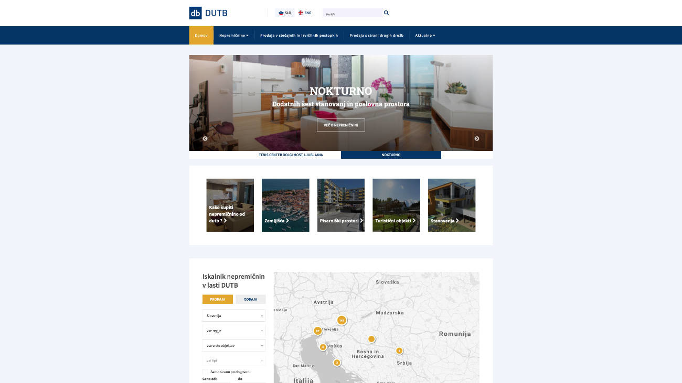Open Kako kupiti nepremičnino od dutb tile

230,205
